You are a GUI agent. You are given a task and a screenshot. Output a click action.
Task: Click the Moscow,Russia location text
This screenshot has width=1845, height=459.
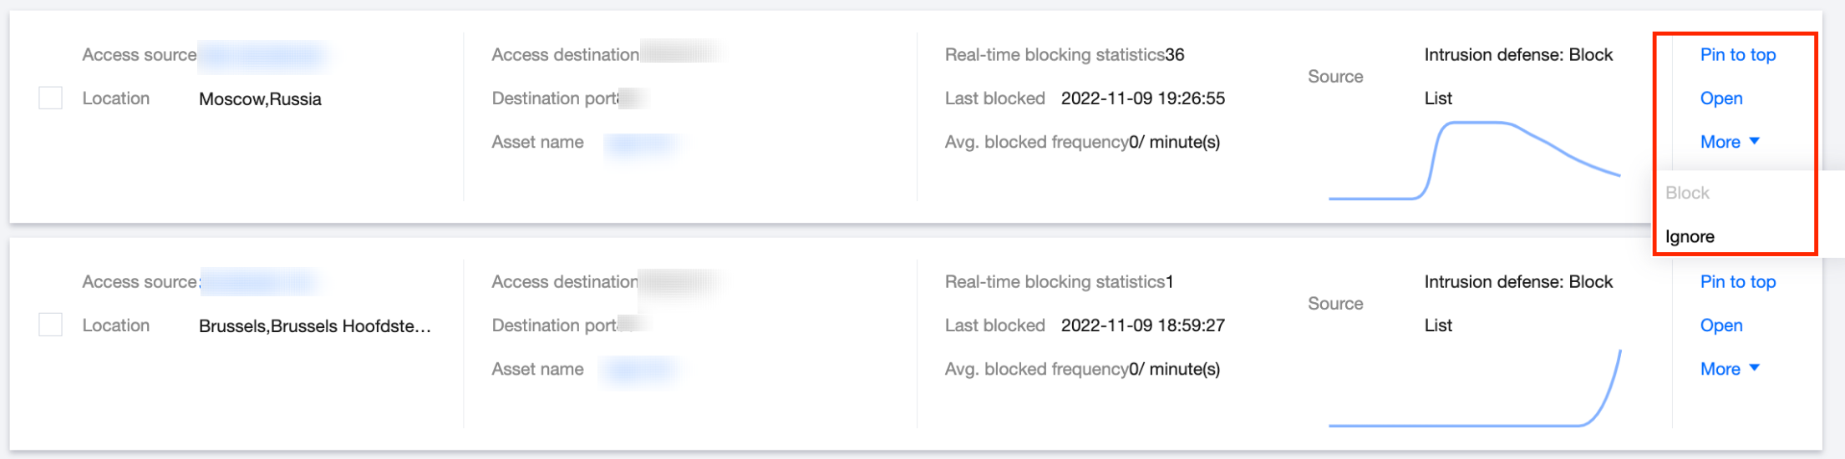click(x=260, y=99)
